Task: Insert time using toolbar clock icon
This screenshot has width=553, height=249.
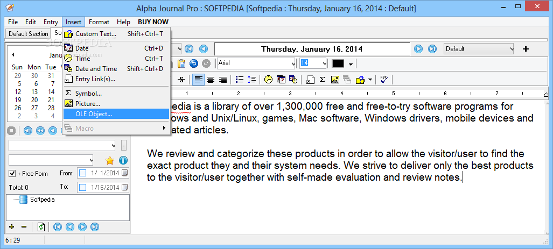Action: [269, 80]
